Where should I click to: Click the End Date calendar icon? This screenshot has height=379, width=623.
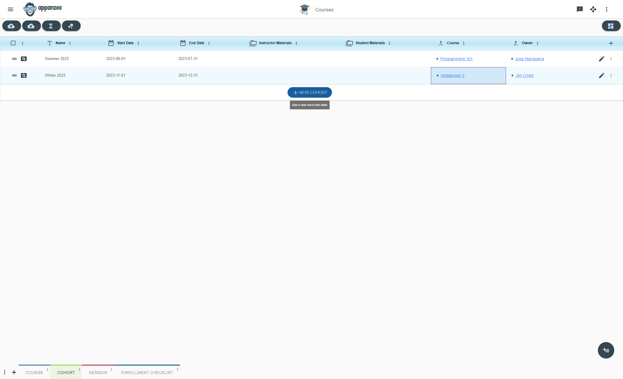point(183,43)
